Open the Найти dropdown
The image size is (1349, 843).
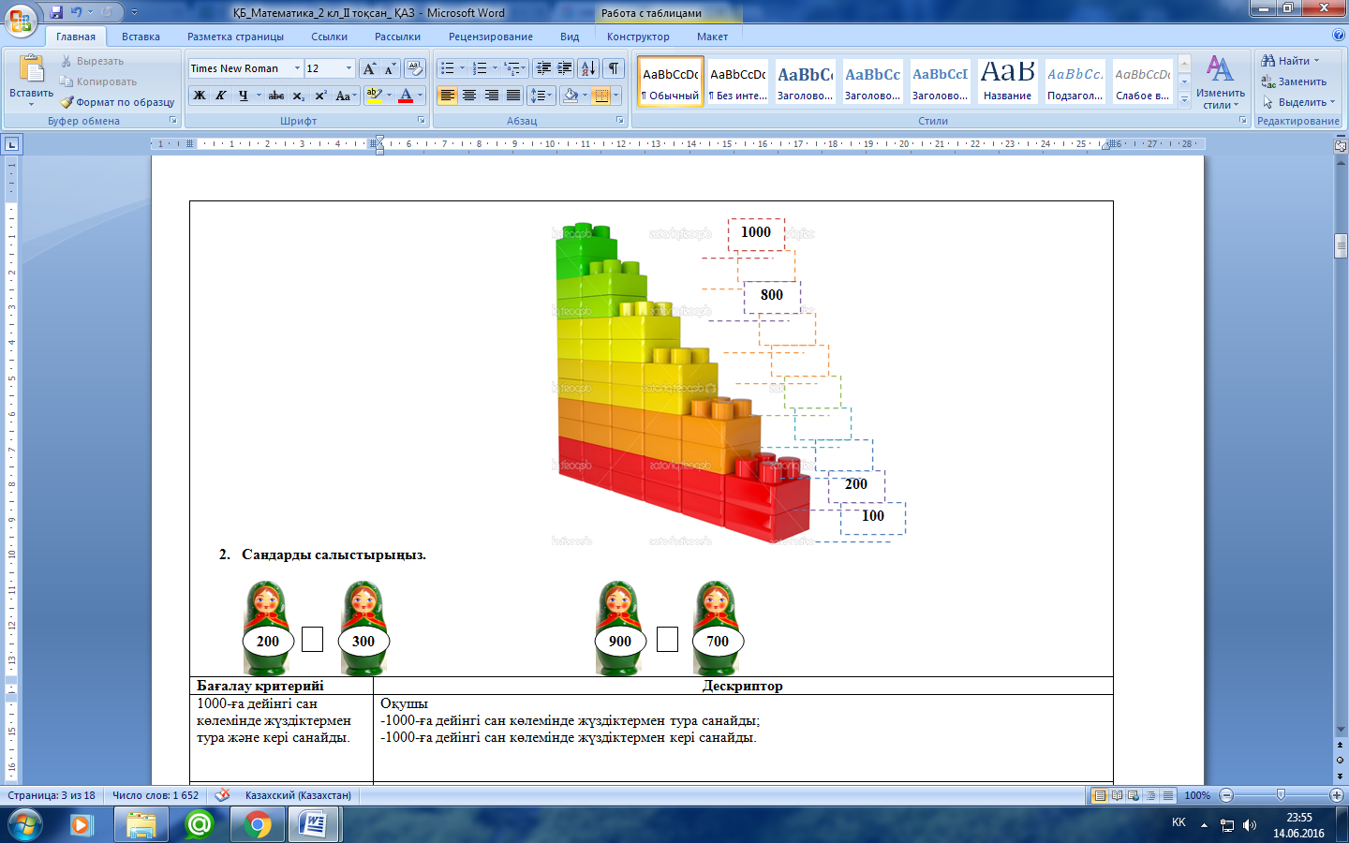(1315, 61)
